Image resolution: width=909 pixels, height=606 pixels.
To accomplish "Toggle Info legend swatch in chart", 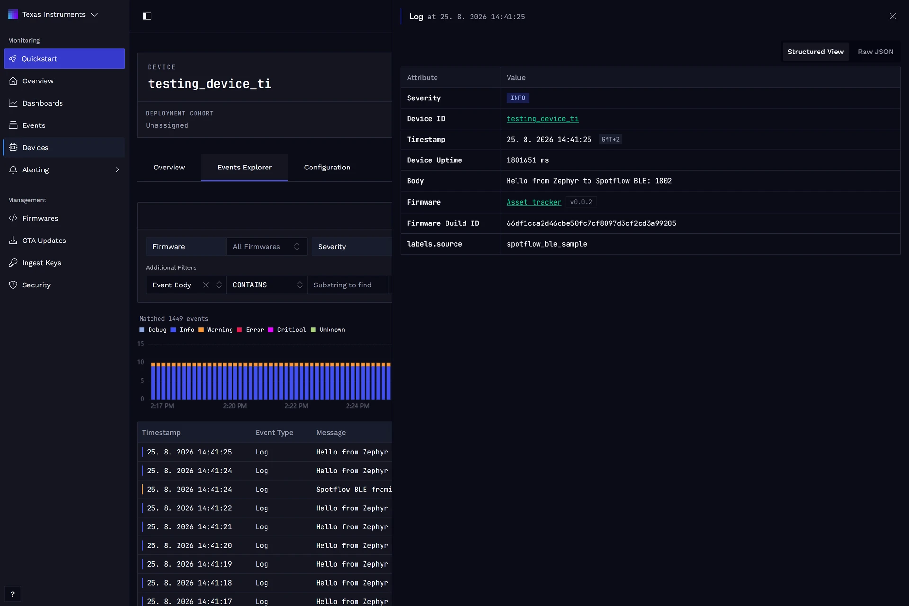I will point(173,330).
